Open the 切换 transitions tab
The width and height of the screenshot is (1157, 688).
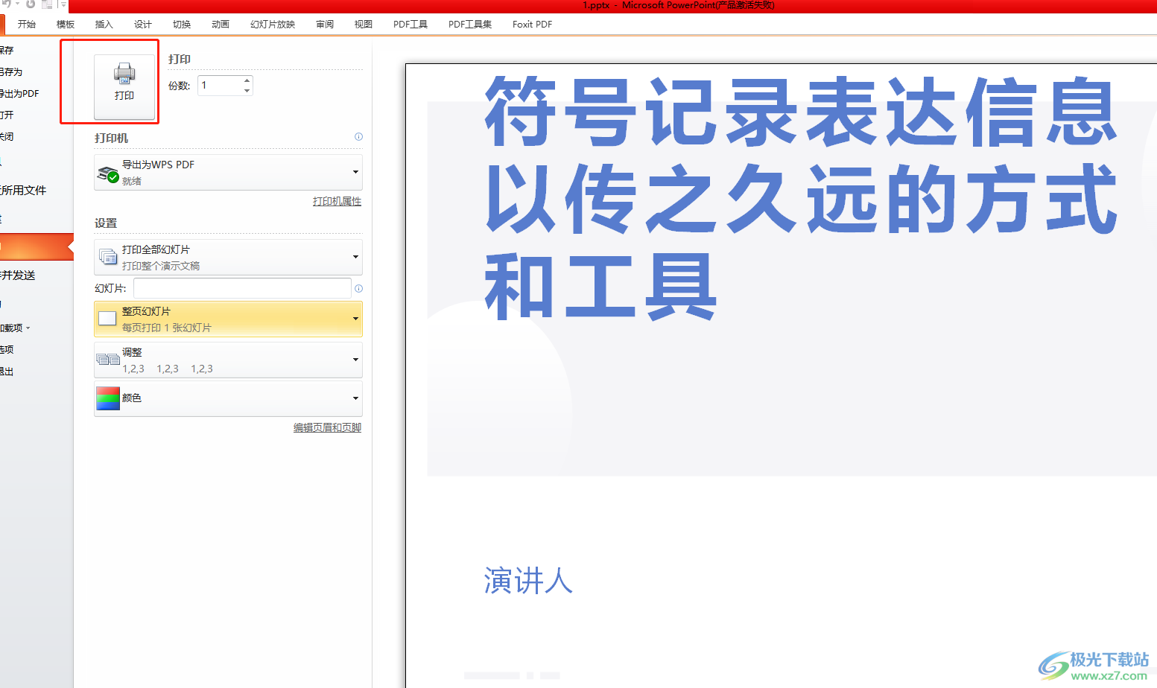(182, 25)
